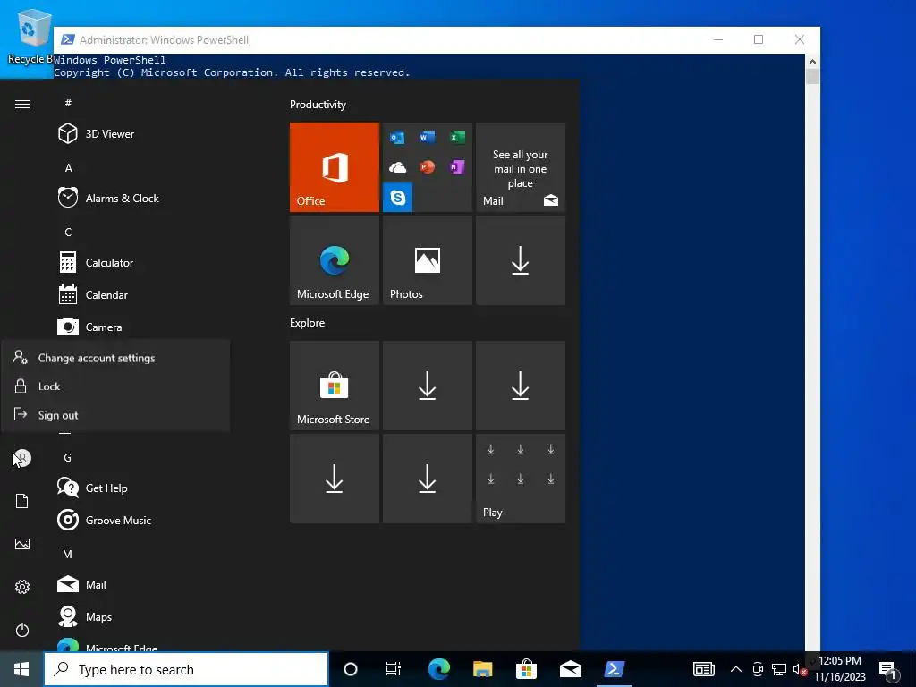
Task: Open the Word mini tile
Action: pos(427,138)
